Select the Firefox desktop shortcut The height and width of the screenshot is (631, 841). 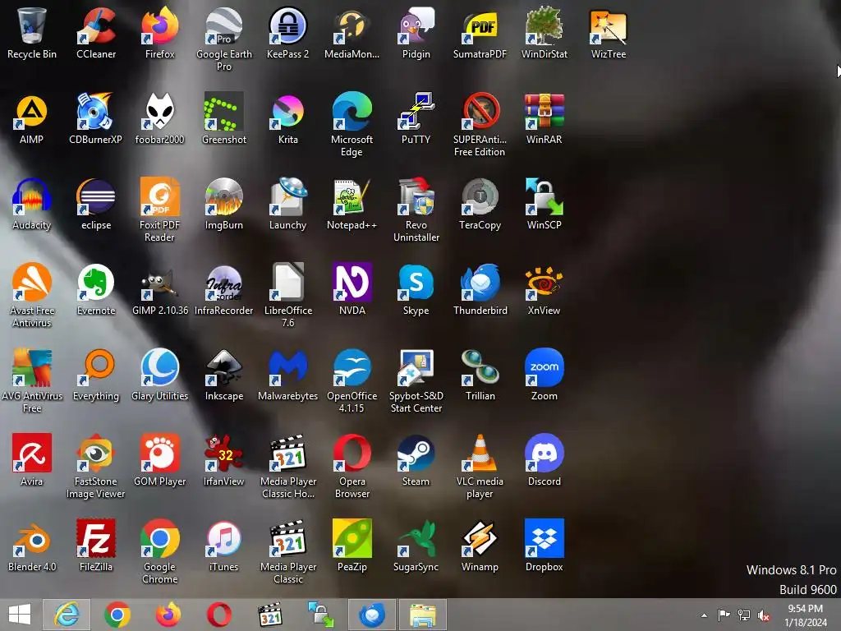[x=160, y=33]
